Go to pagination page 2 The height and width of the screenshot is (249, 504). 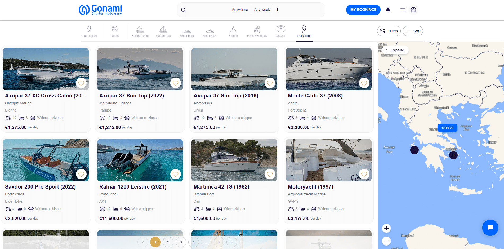[x=168, y=242]
